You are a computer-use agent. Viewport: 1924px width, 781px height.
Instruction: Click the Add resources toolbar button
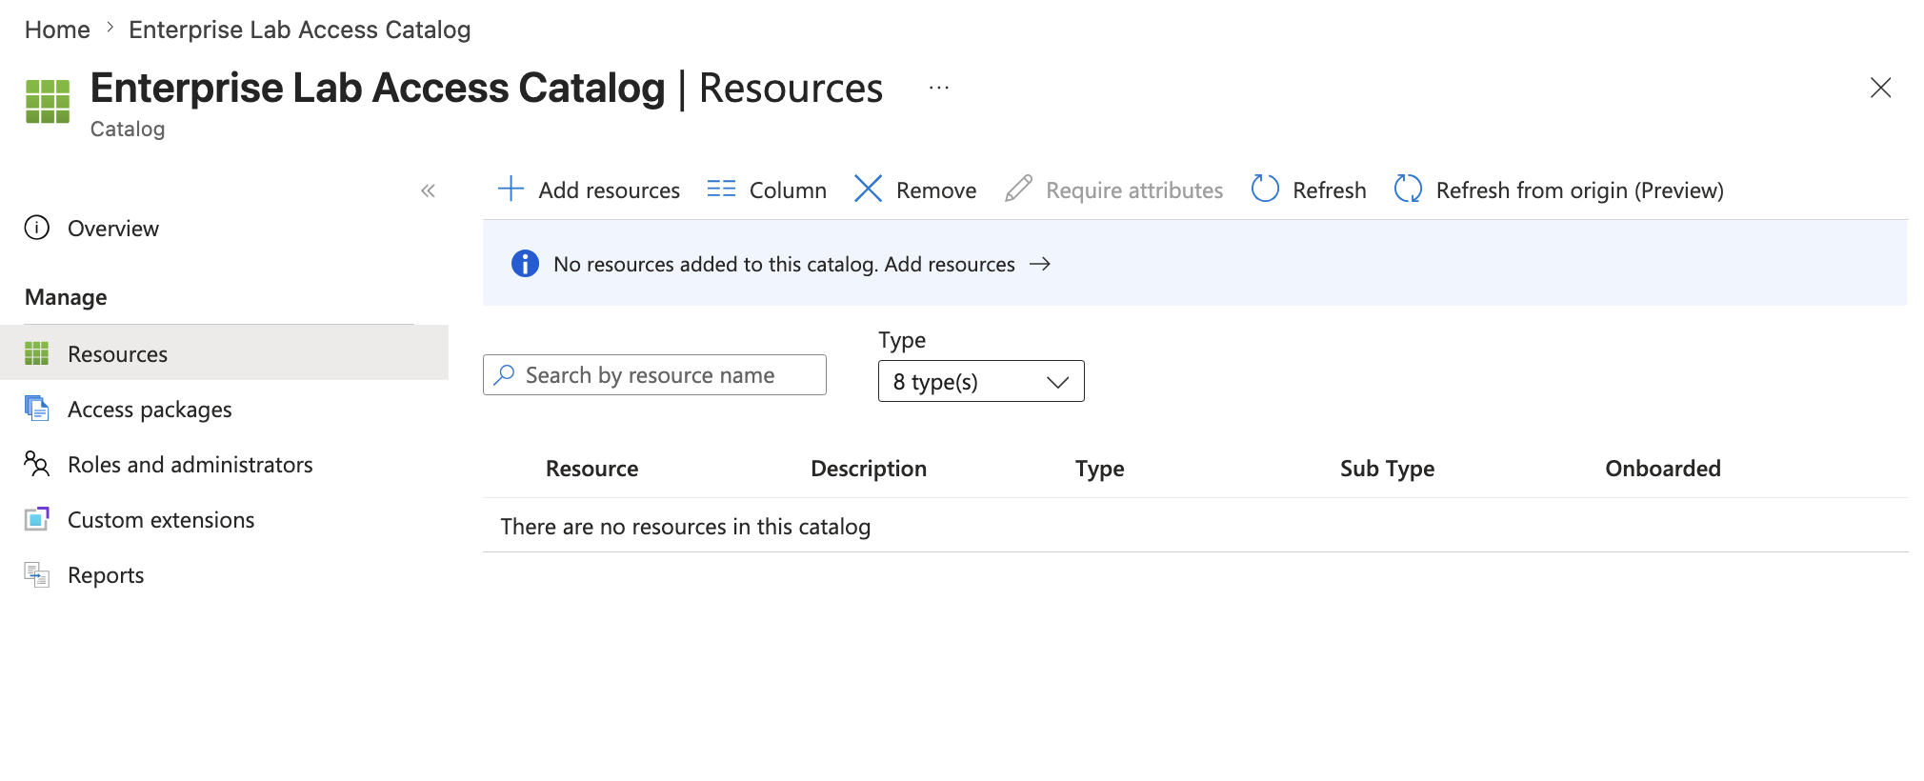(589, 190)
